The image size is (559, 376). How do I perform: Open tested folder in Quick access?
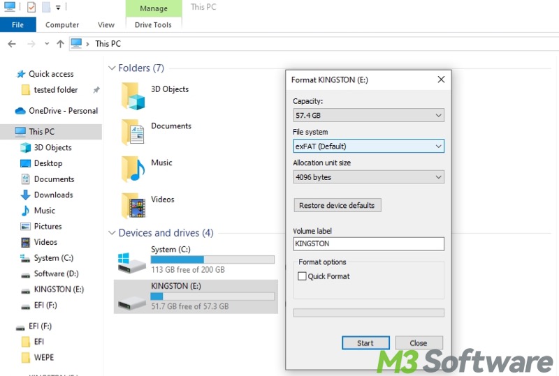[56, 90]
